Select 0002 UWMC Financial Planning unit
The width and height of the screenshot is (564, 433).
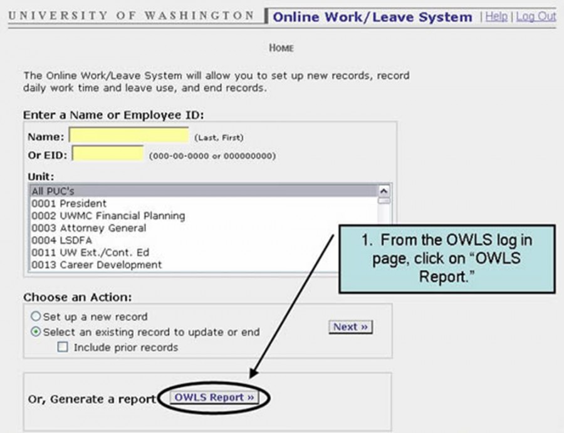point(204,215)
